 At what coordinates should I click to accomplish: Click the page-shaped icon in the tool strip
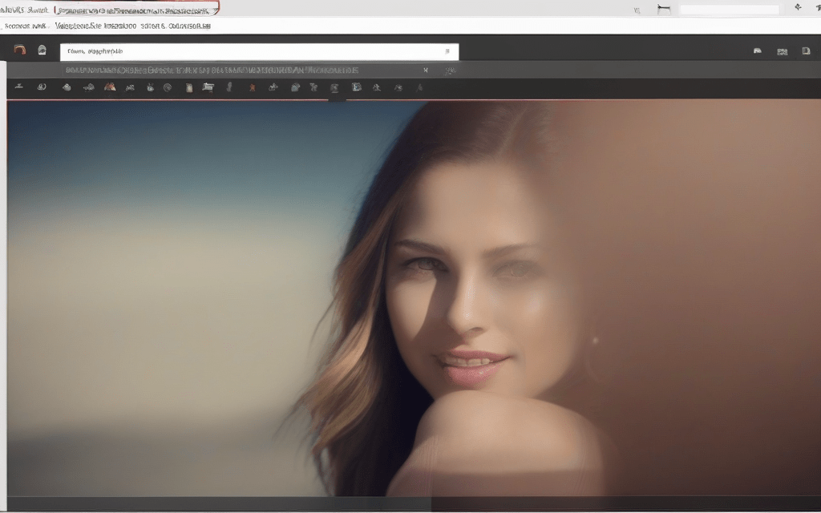(x=188, y=87)
